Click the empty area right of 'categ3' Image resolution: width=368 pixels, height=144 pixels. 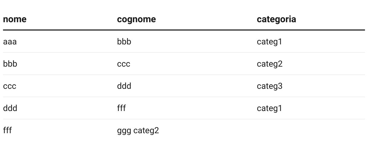(326, 86)
